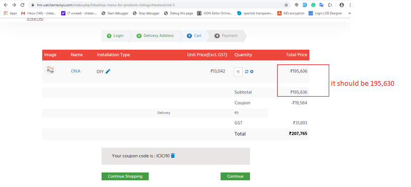Click the Installation Type column header
The height and width of the screenshot is (187, 411).
(x=114, y=55)
